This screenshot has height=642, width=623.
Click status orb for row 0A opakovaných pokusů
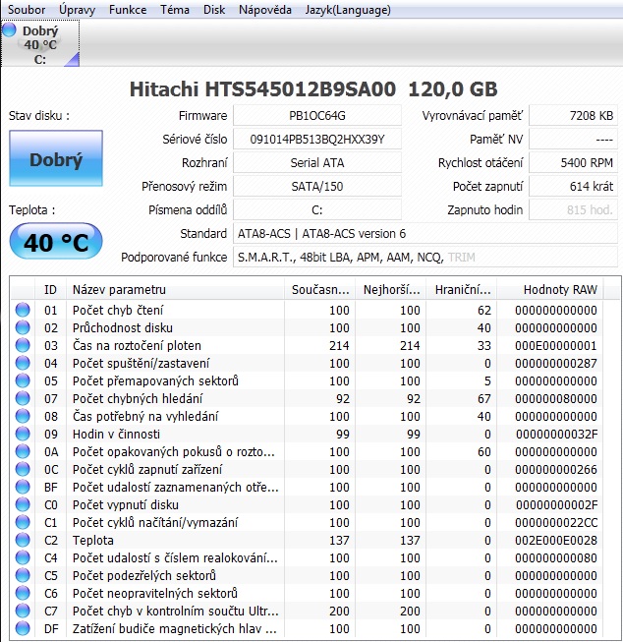click(23, 451)
